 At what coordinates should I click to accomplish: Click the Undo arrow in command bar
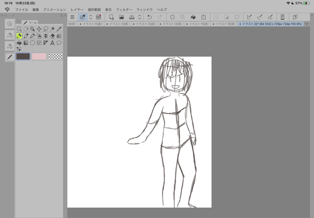tap(149, 17)
